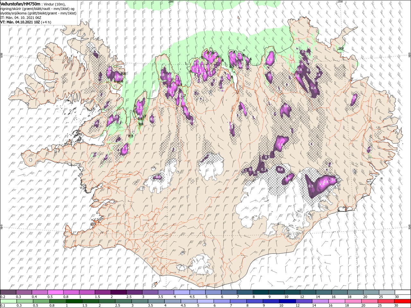The height and width of the screenshot is (308, 411).
Task: Pick the white swatch after 30 in snow legend
Action: (x=403, y=292)
